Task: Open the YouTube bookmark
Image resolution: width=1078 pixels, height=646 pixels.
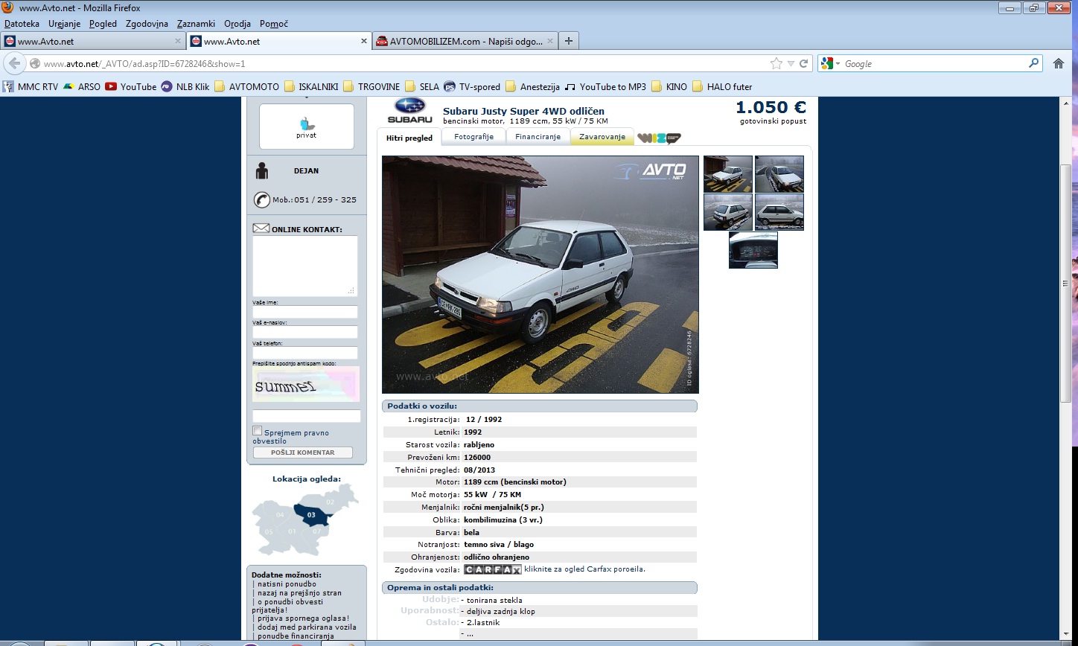Action: [x=131, y=86]
